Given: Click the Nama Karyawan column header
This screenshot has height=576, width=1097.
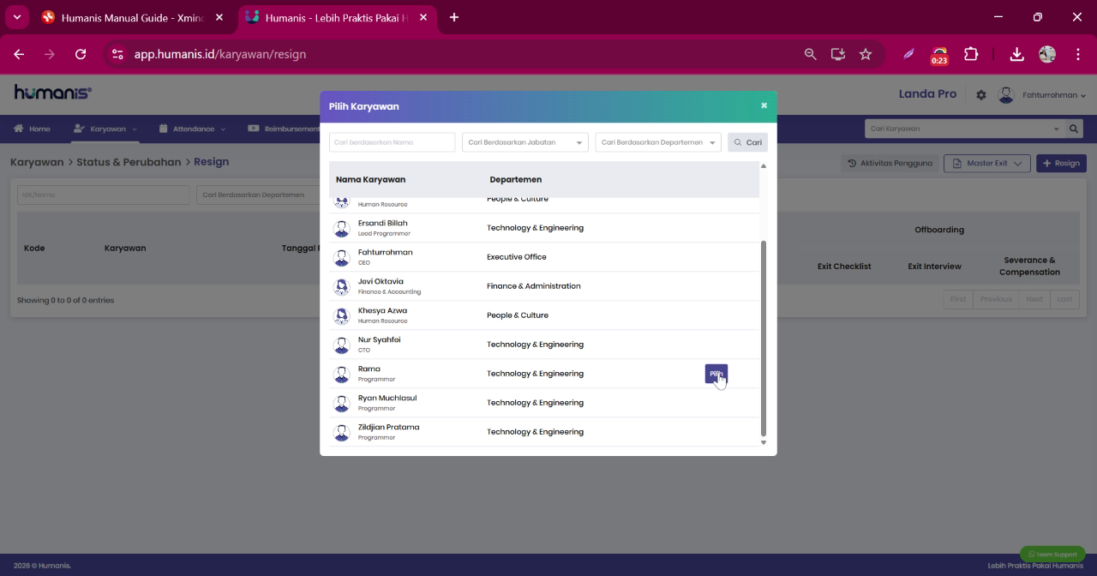Looking at the screenshot, I should pos(370,180).
